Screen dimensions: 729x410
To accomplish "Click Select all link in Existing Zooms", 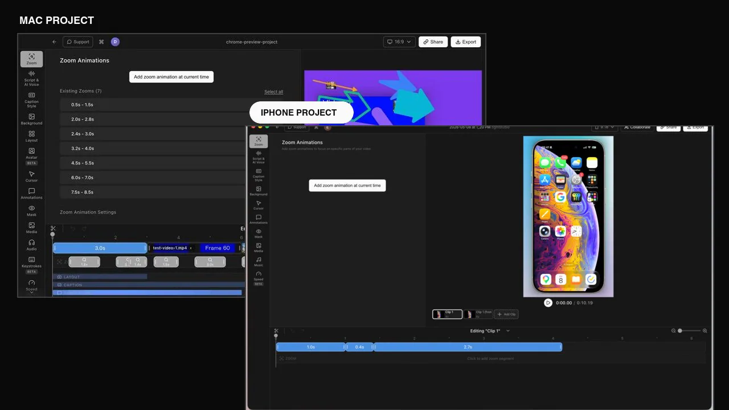I will click(273, 92).
